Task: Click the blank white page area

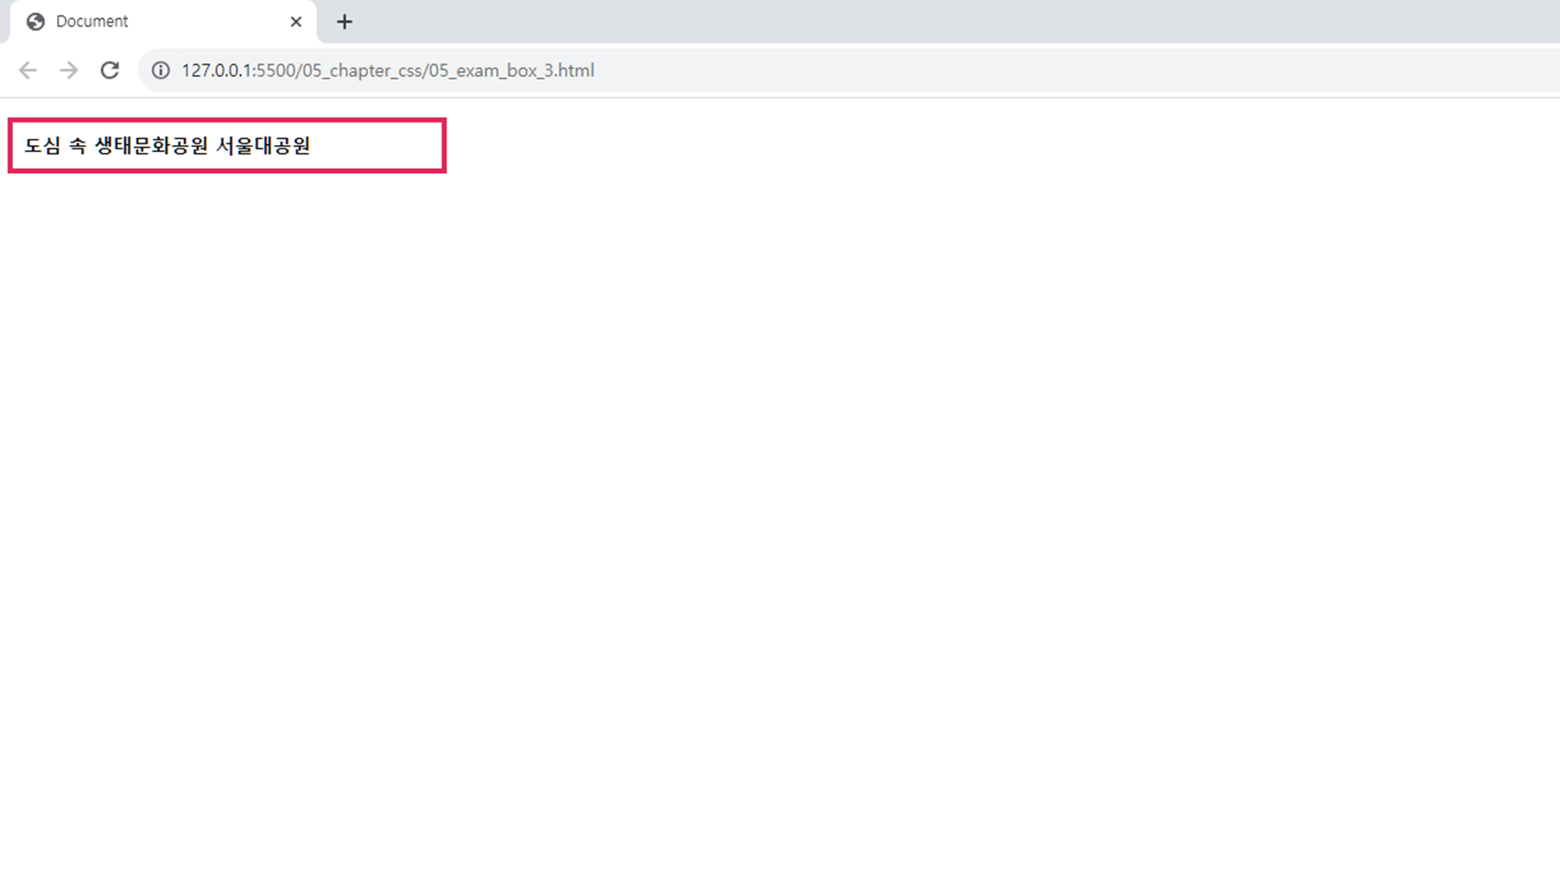Action: coord(780,507)
